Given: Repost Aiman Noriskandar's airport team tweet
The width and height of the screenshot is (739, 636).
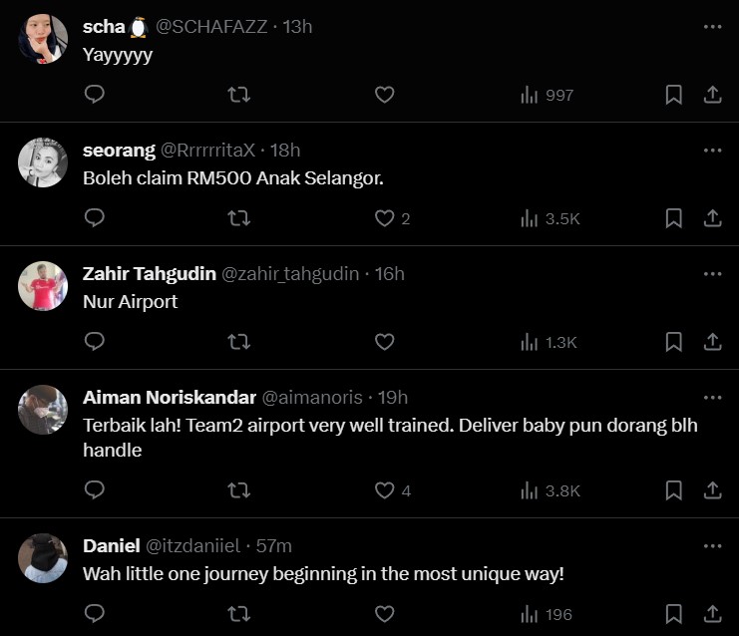Looking at the screenshot, I should pos(239,490).
